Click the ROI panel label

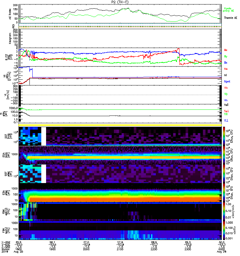point(13,26)
